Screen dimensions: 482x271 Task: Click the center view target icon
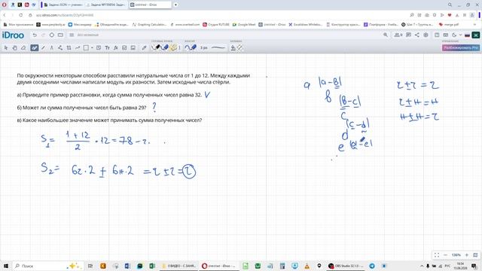click(52, 35)
